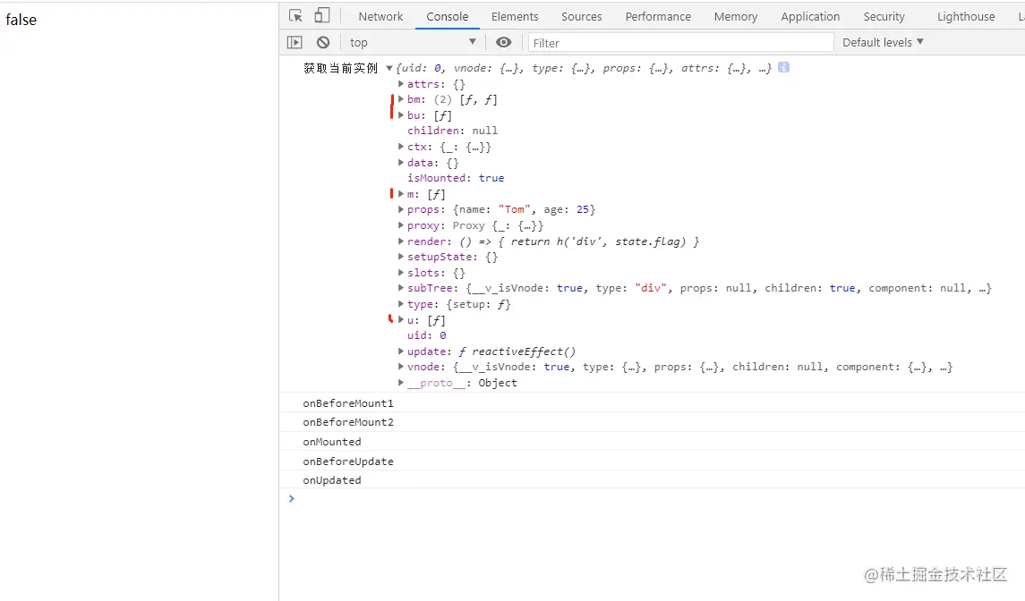Expand the vnode property

[401, 368]
